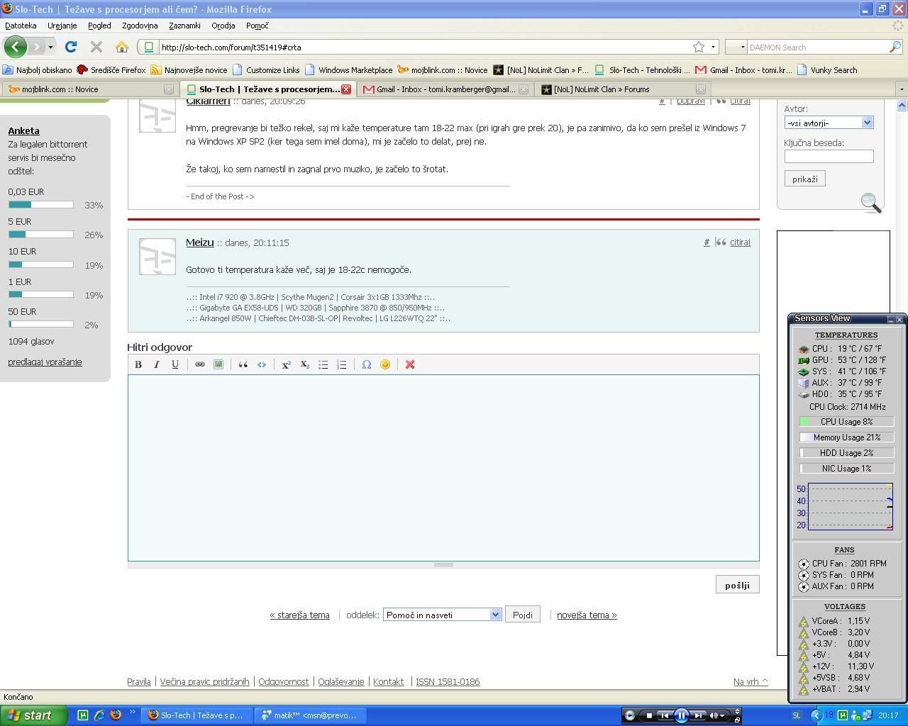Open URL bar history dropdown arrow
The width and height of the screenshot is (908, 726).
(x=713, y=48)
